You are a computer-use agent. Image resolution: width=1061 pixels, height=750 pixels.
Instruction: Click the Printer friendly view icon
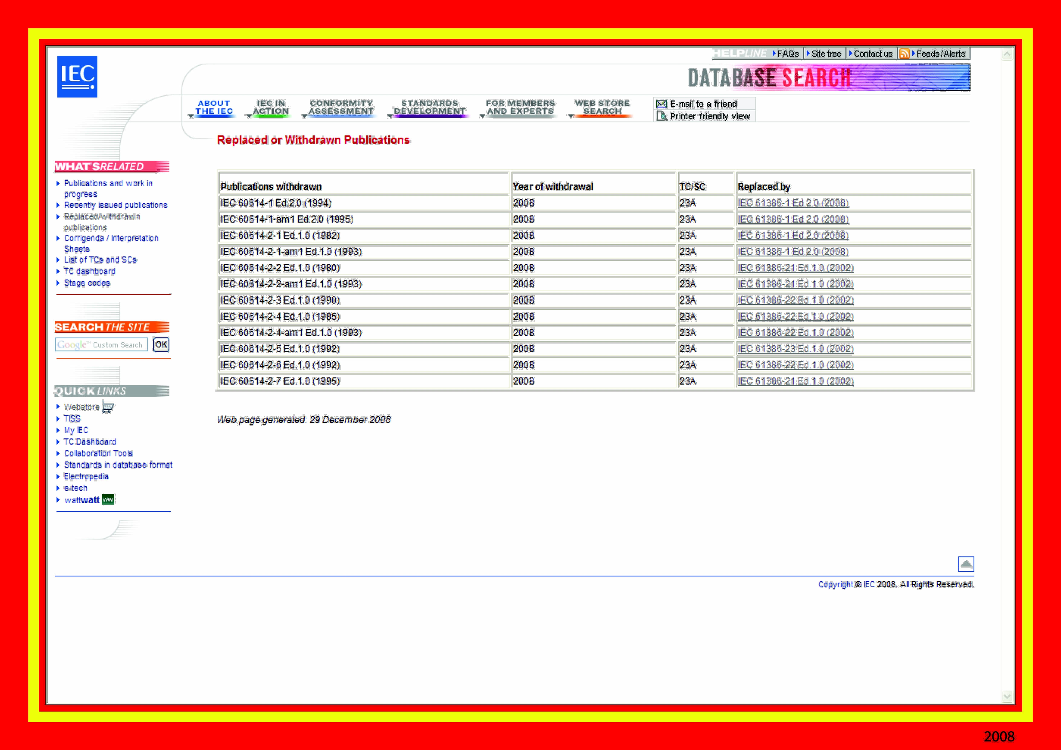click(662, 116)
